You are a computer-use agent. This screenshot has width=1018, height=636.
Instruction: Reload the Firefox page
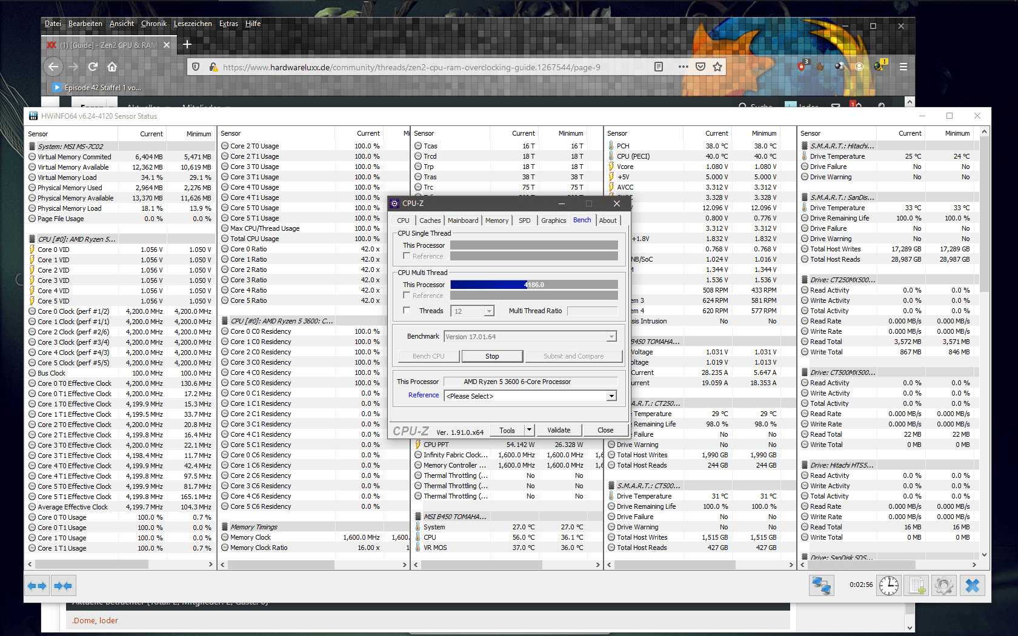[x=93, y=67]
